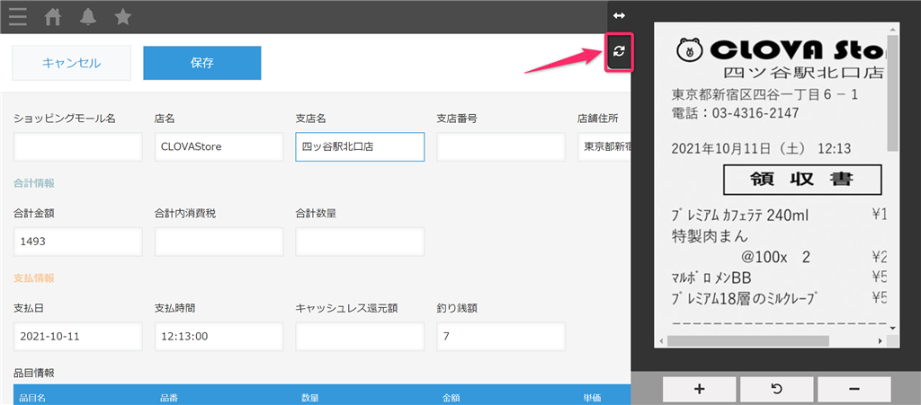Click the receipt viewer vertical scrollbar thumb
Image resolution: width=921 pixels, height=405 pixels.
coord(893,92)
